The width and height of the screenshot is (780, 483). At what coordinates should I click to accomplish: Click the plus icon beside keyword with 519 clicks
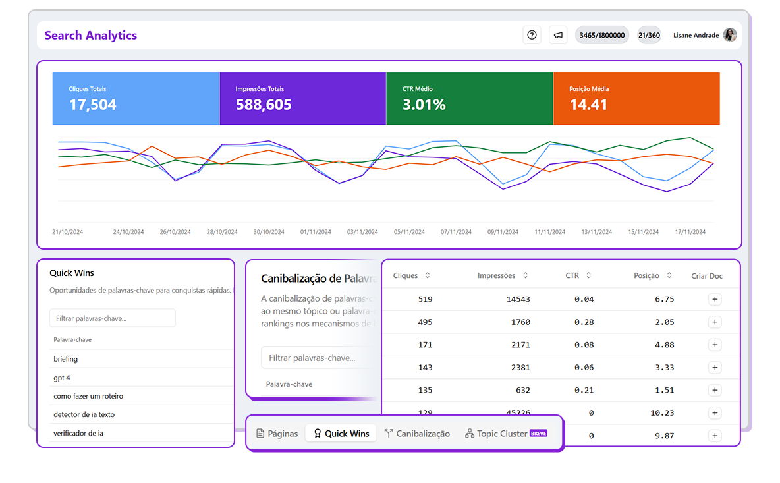715,299
